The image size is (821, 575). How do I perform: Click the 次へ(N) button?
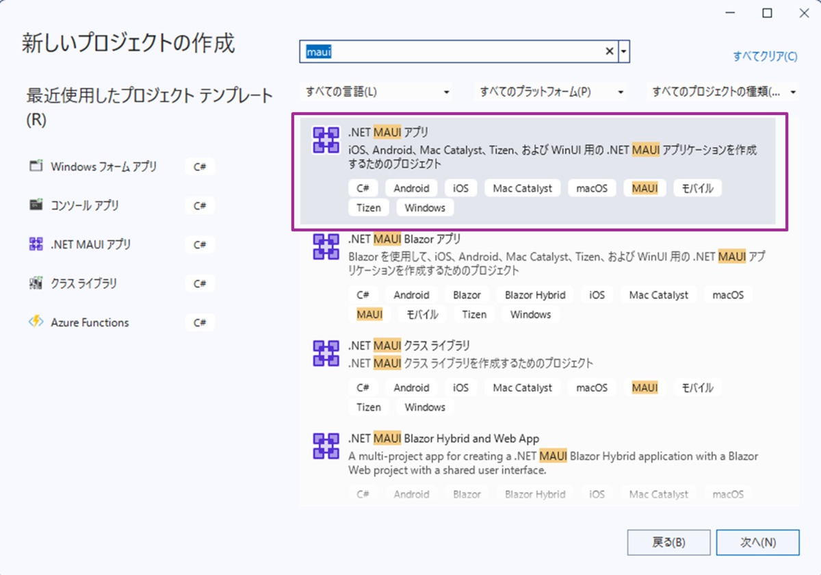coord(758,542)
